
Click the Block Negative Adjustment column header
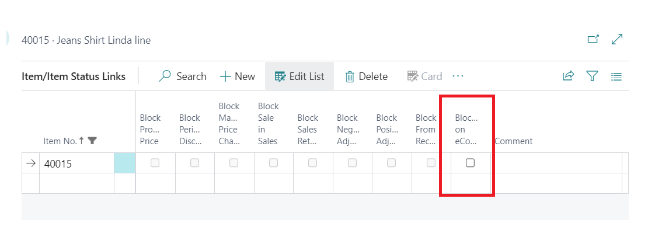pos(347,129)
